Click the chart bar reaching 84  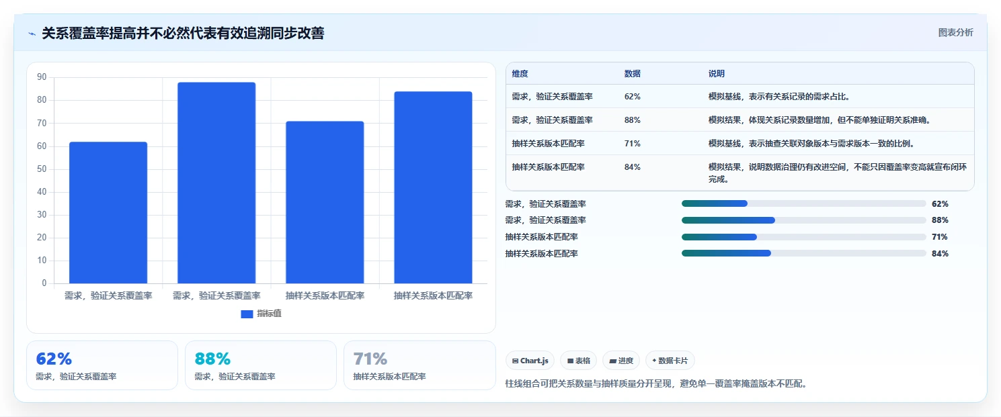click(x=433, y=187)
